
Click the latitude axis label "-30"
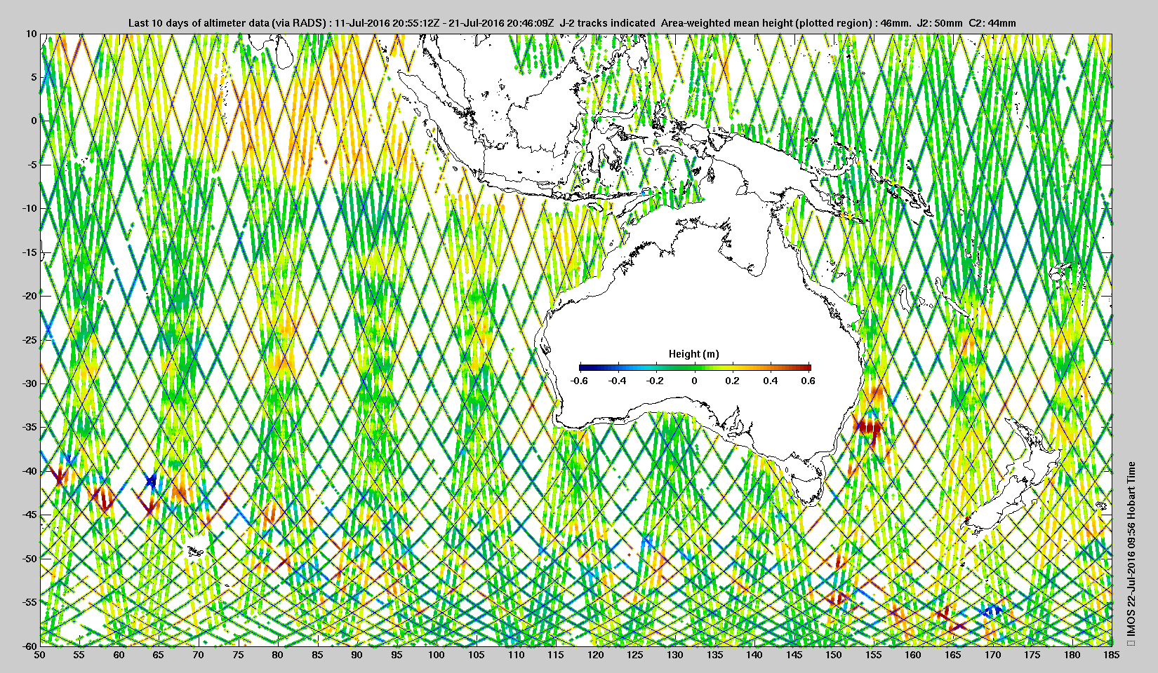click(x=29, y=383)
